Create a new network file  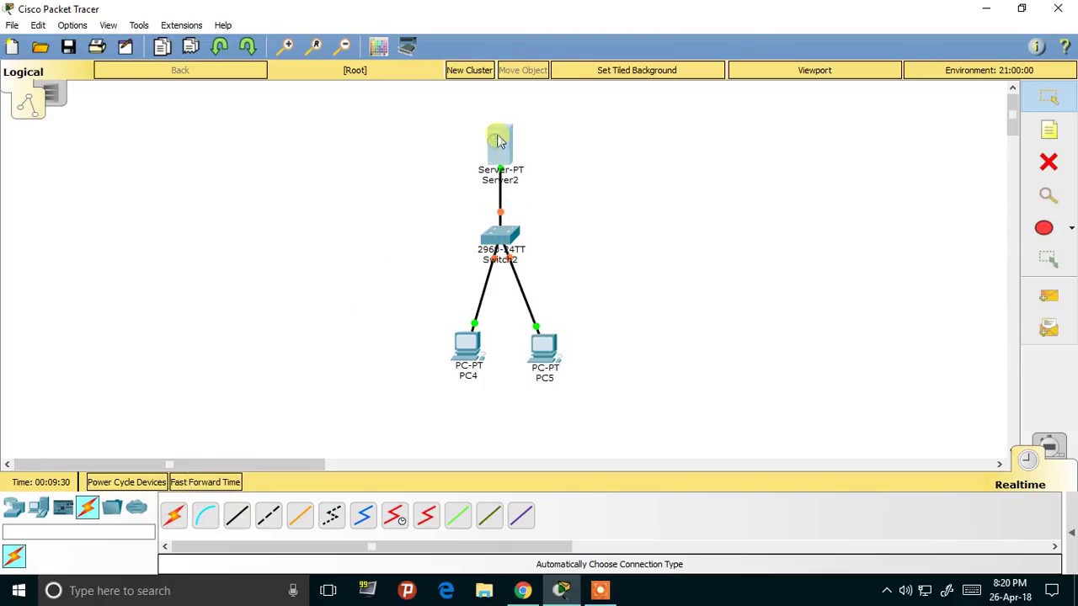pyautogui.click(x=12, y=47)
